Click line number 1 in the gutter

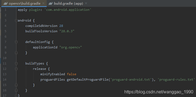[x=5, y=10]
